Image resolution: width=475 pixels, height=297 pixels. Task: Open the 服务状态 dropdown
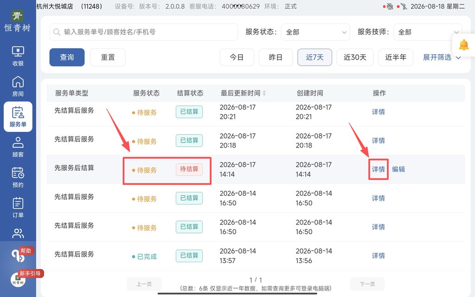[315, 32]
